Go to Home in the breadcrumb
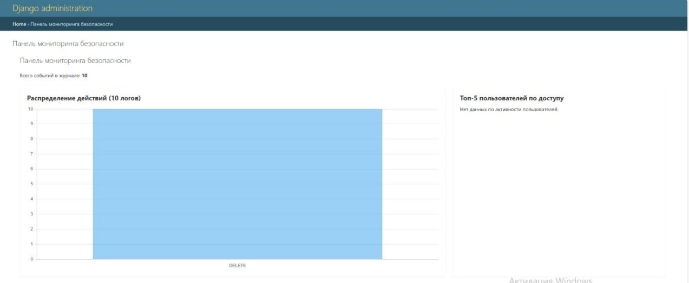 (x=19, y=24)
